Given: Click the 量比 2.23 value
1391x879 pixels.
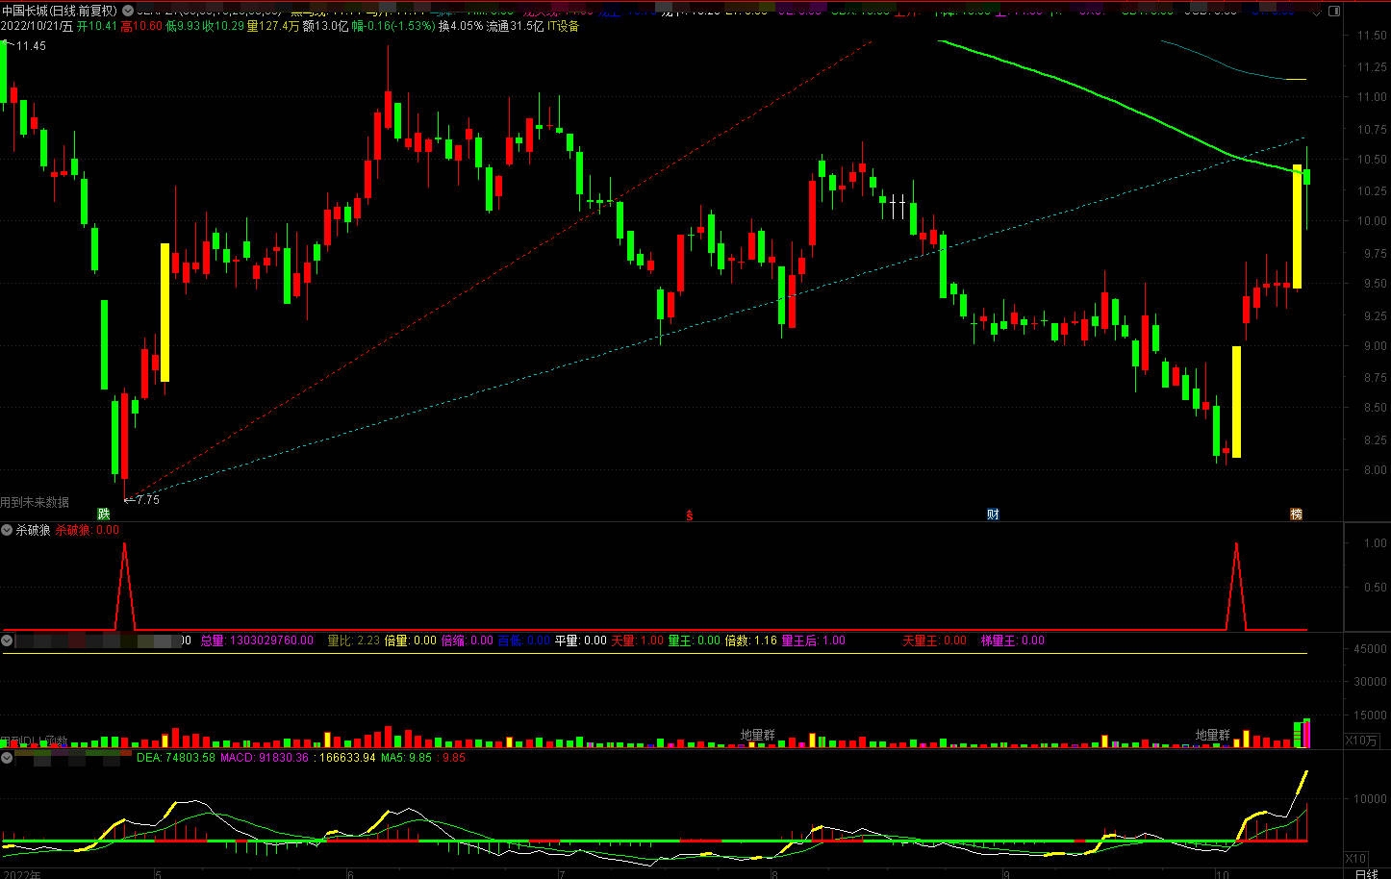Looking at the screenshot, I should pyautogui.click(x=353, y=640).
